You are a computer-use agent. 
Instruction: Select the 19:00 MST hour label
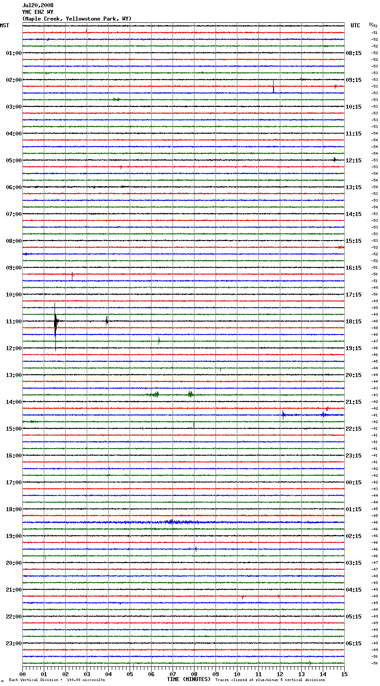13,536
